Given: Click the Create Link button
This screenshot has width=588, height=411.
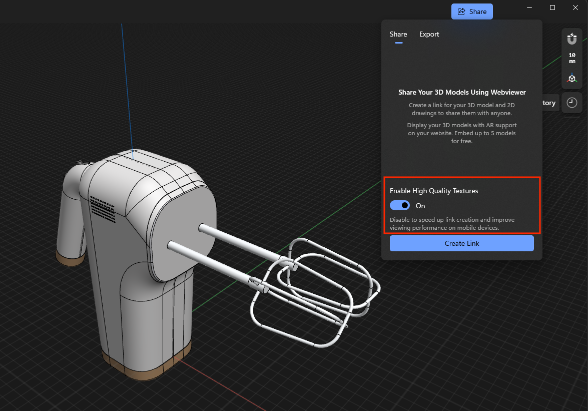Looking at the screenshot, I should [x=461, y=243].
